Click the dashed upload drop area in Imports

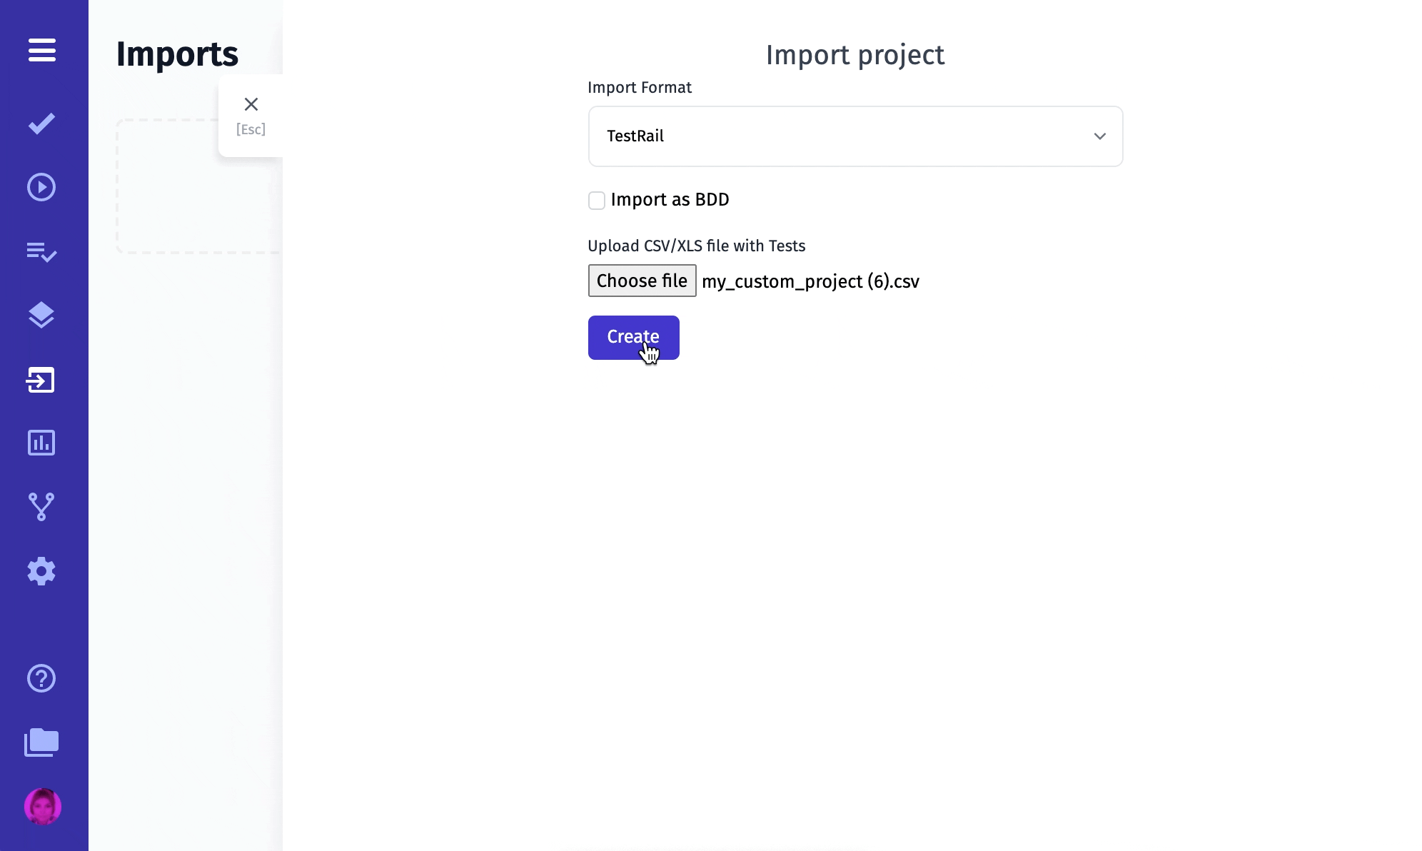[x=198, y=186]
